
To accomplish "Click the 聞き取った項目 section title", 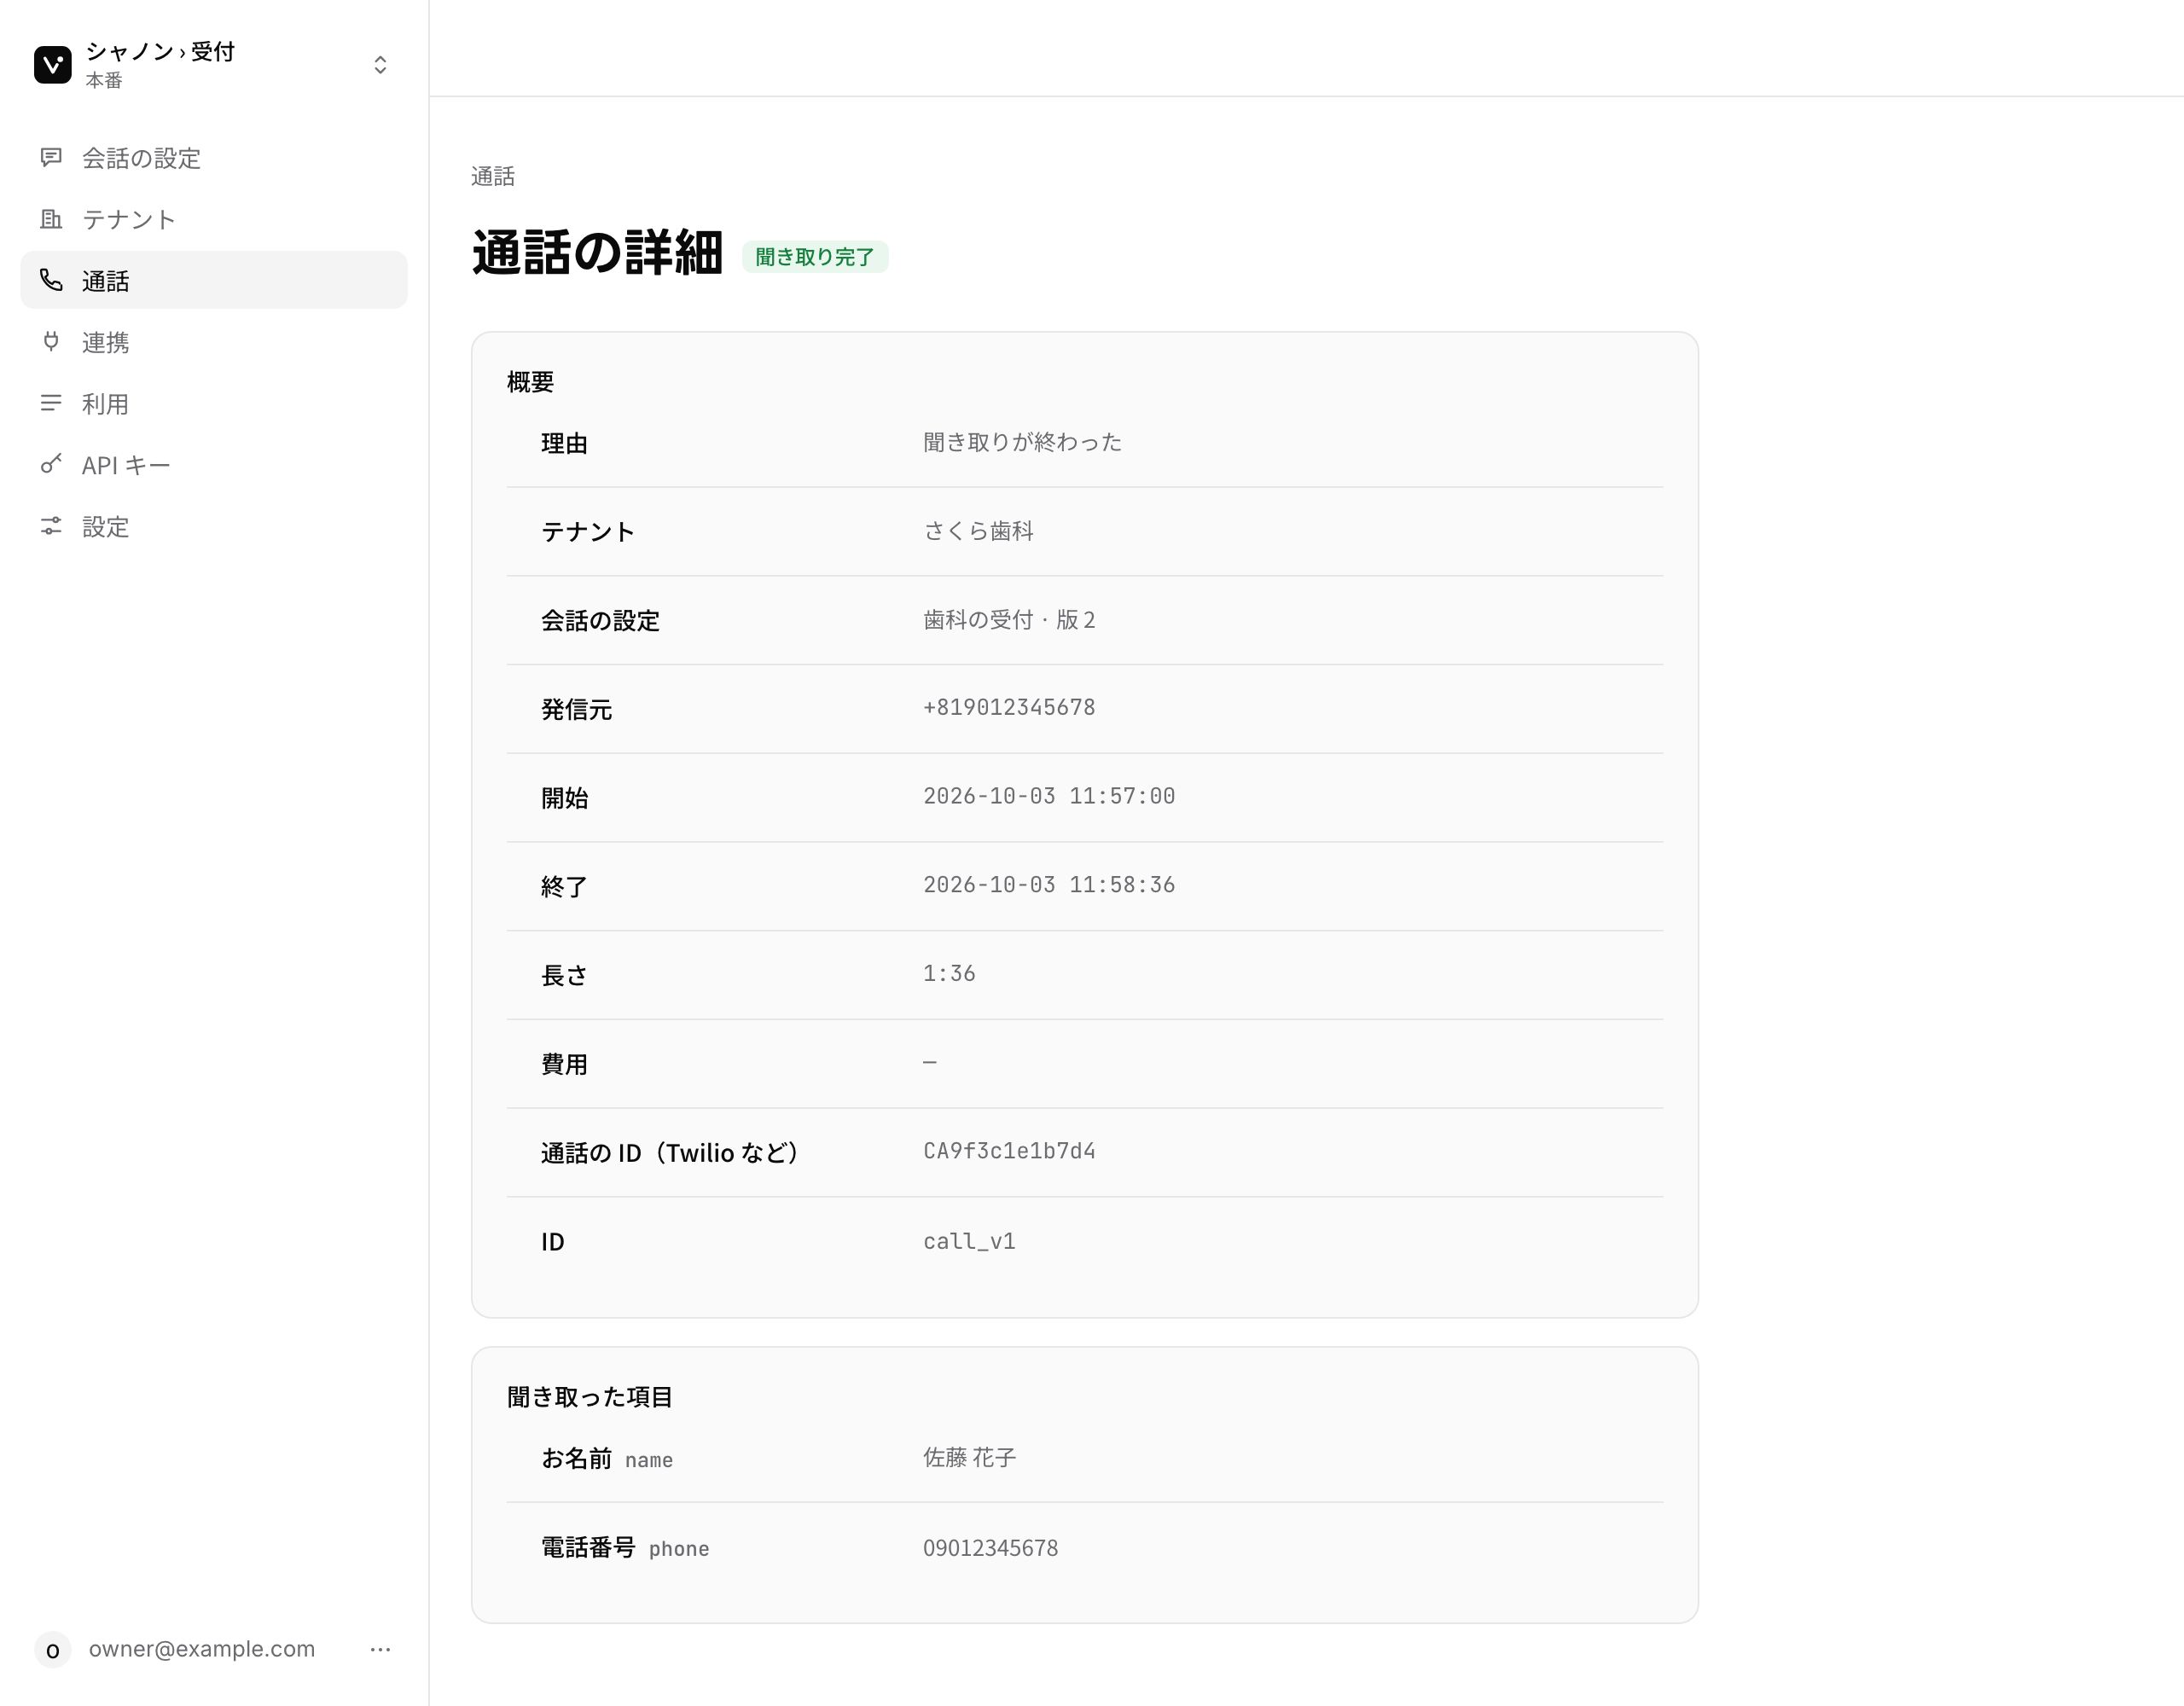I will coord(590,1397).
